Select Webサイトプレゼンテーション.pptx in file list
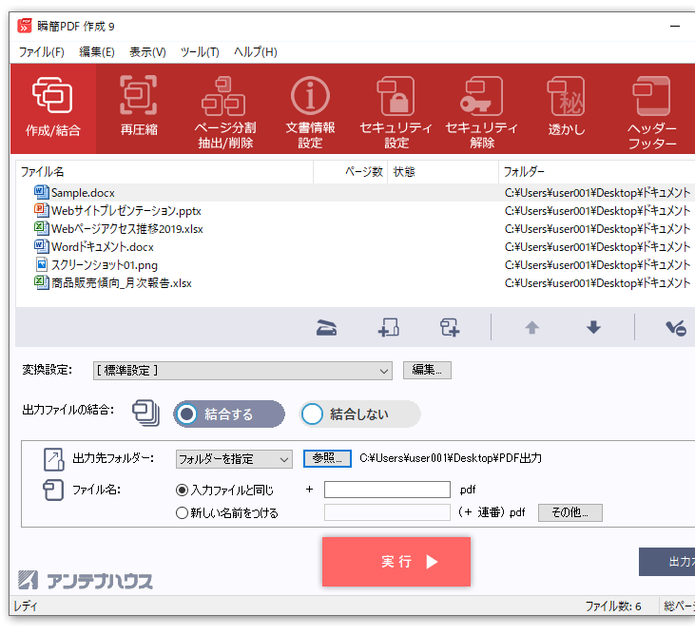695x635 pixels. pyautogui.click(x=125, y=211)
